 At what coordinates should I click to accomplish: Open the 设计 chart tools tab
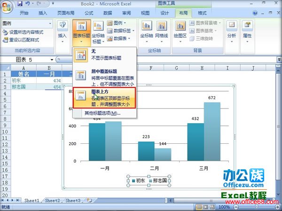coord(164,13)
